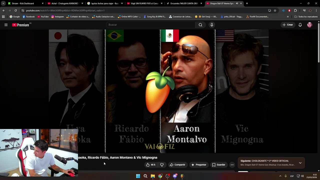Open FL Studio from the taskbar
This screenshot has width=320, height=180.
[182, 176]
